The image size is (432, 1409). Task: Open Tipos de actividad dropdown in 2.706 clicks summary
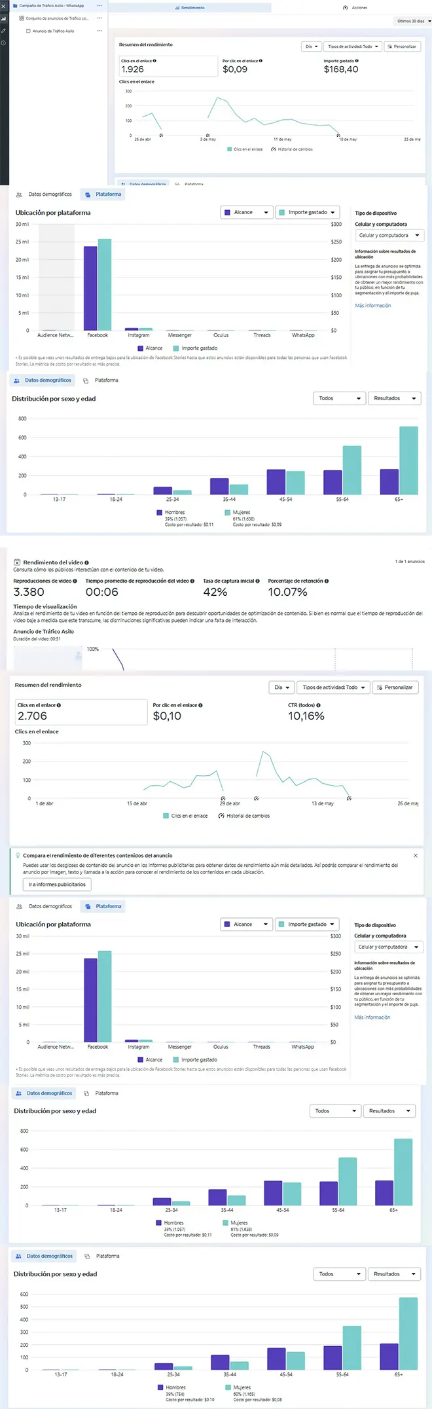(333, 687)
